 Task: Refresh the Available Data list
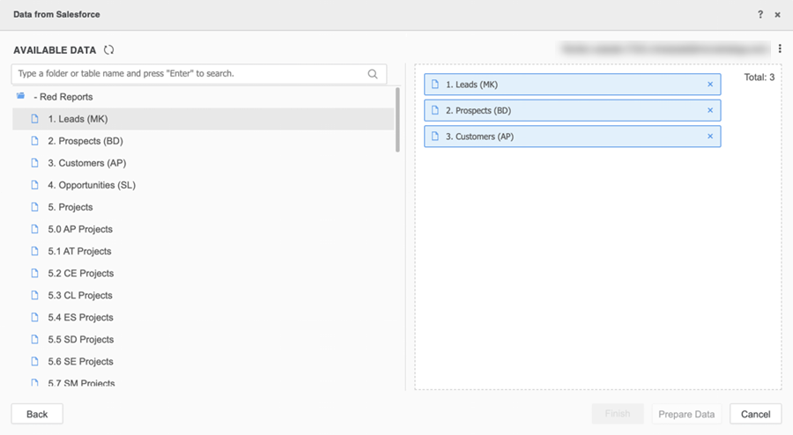pos(109,50)
